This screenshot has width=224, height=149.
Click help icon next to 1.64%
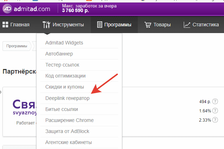pyautogui.click(x=215, y=111)
